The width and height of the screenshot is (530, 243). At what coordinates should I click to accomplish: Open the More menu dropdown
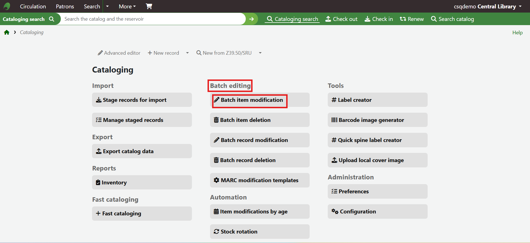coord(127,6)
